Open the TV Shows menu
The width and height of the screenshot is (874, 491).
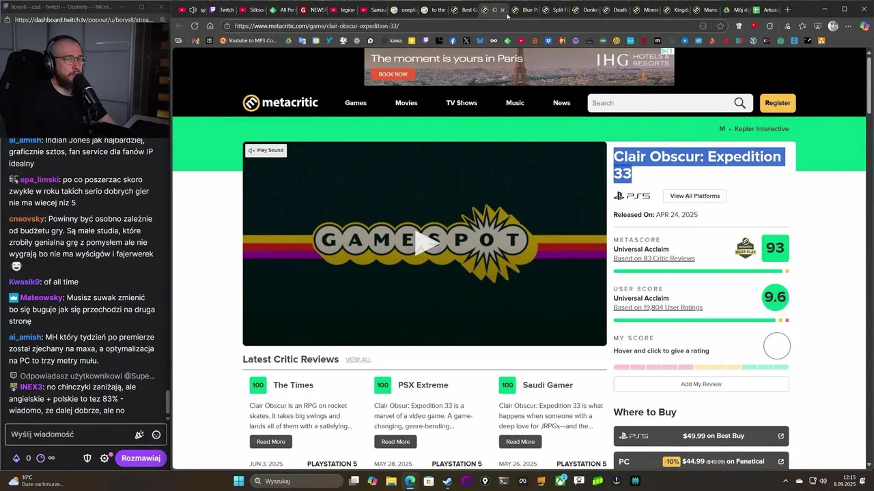462,103
